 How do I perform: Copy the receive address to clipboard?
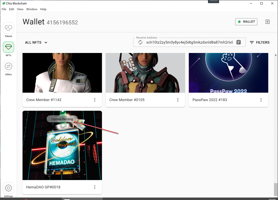(x=238, y=42)
